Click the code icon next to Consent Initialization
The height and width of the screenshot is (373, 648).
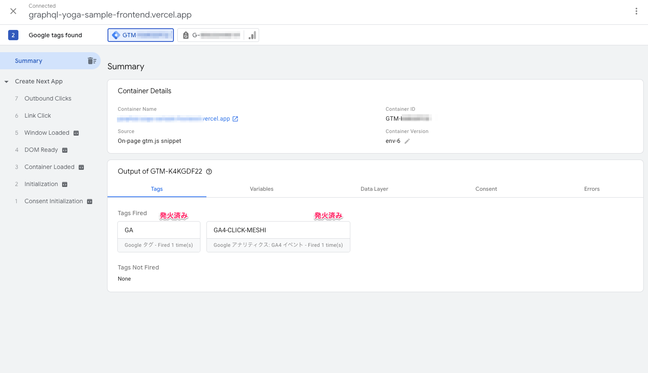[90, 201]
